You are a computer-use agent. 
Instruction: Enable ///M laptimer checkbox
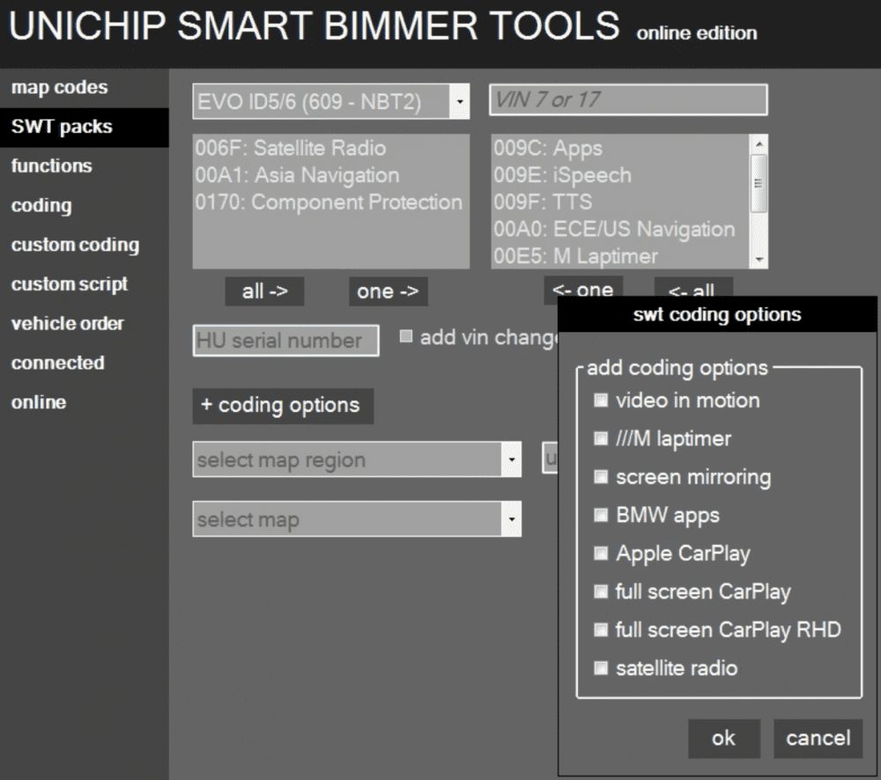coord(601,438)
